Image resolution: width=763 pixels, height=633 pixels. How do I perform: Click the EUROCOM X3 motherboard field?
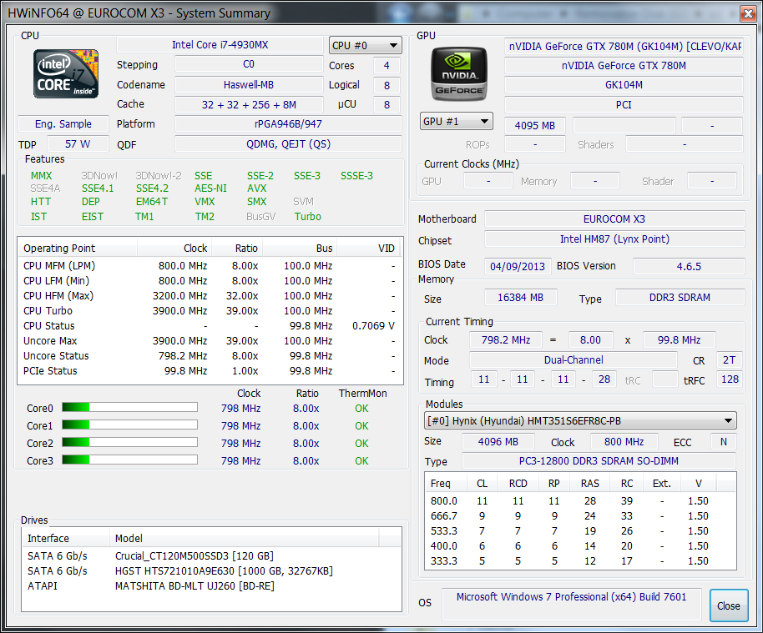point(614,219)
